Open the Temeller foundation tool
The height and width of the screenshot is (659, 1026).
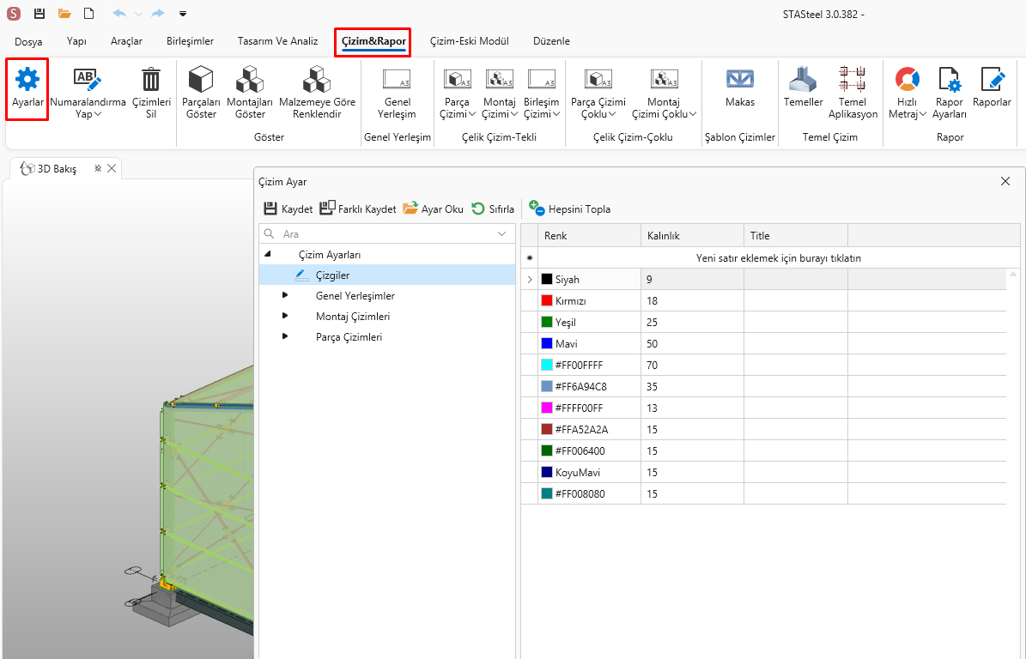[803, 88]
